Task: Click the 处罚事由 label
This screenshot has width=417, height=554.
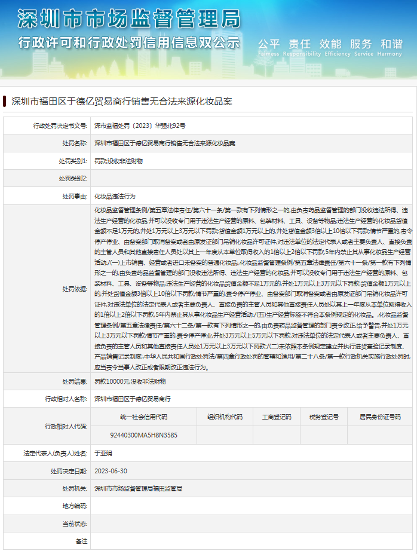Action: 75,197
